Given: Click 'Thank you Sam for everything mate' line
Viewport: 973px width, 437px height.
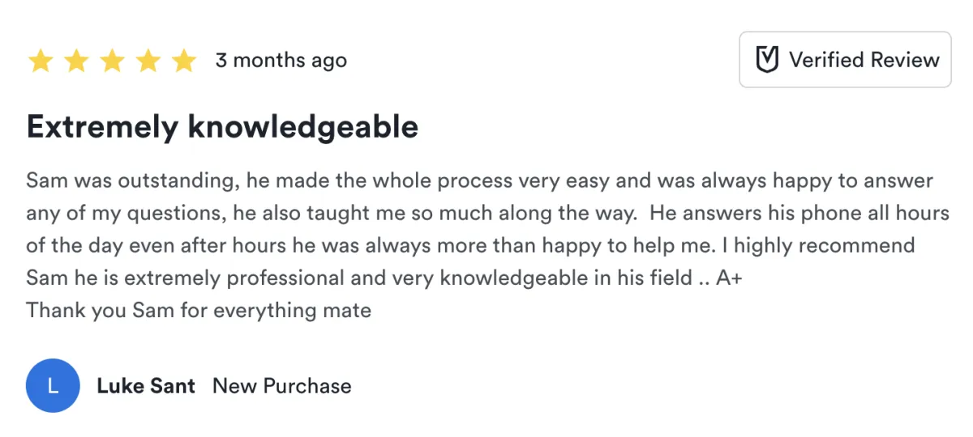Looking at the screenshot, I should coord(199,310).
